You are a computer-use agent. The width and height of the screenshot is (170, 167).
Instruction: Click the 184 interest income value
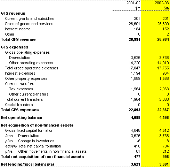point(137,29)
